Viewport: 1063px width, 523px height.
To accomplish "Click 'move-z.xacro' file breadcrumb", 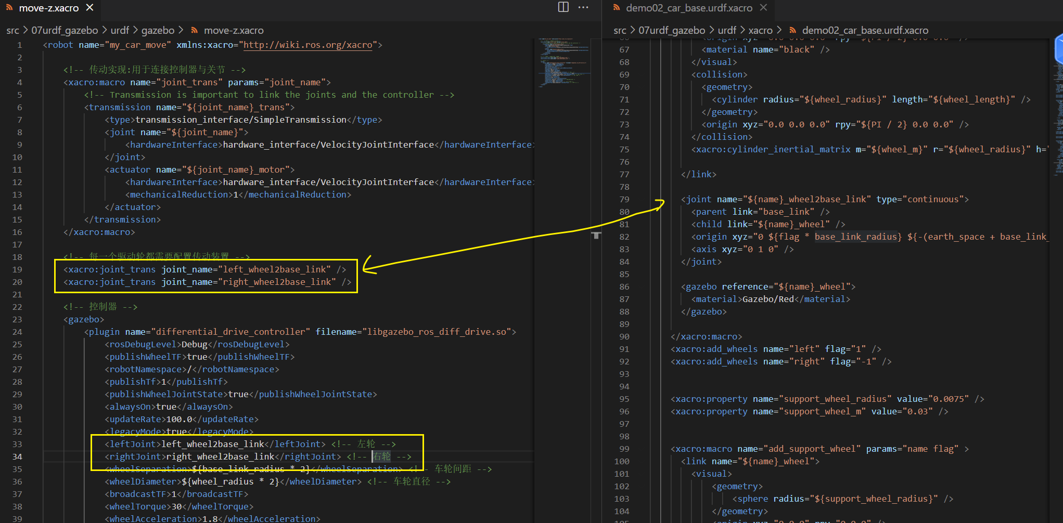I will [234, 30].
